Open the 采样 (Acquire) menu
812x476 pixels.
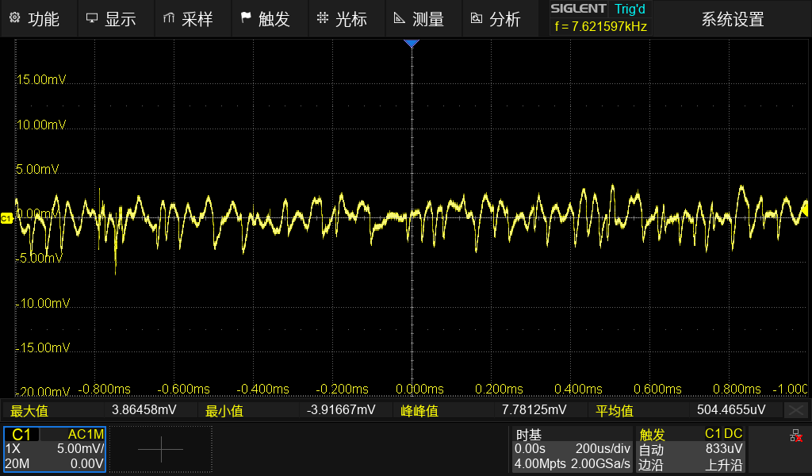coord(193,19)
